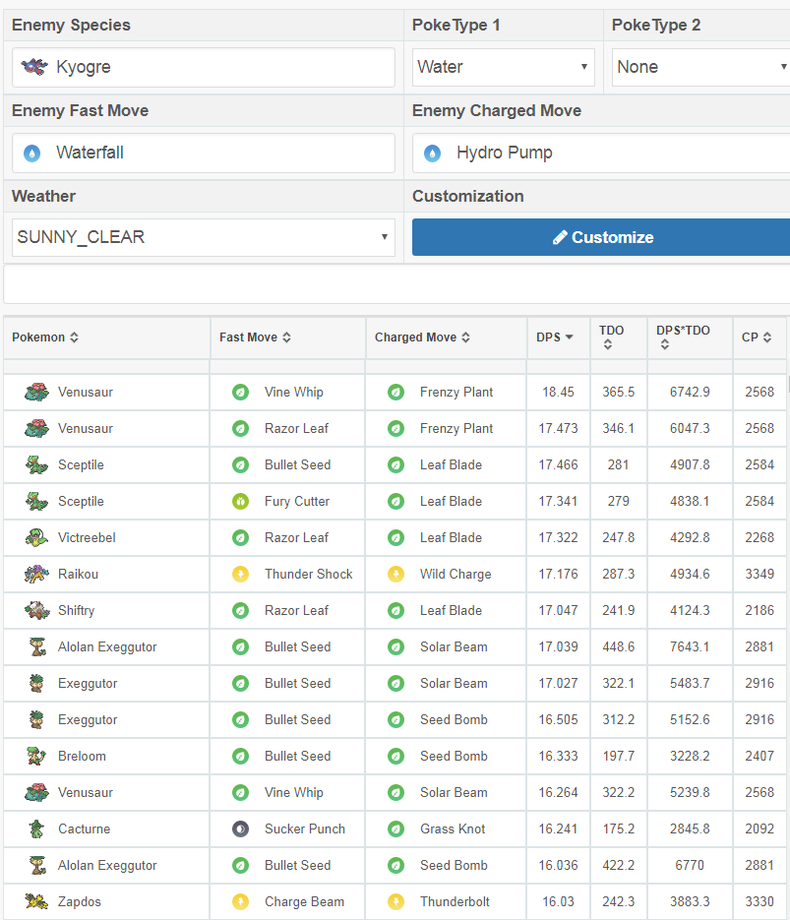This screenshot has width=790, height=920.
Task: Click Shiftry name in the table
Action: pyautogui.click(x=76, y=611)
